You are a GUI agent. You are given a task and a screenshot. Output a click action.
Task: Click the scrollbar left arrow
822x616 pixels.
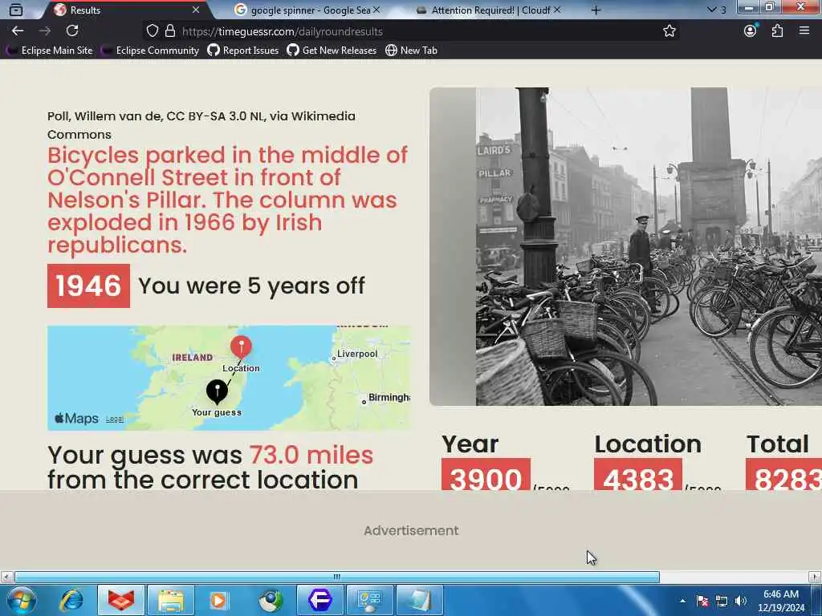[x=6, y=577]
